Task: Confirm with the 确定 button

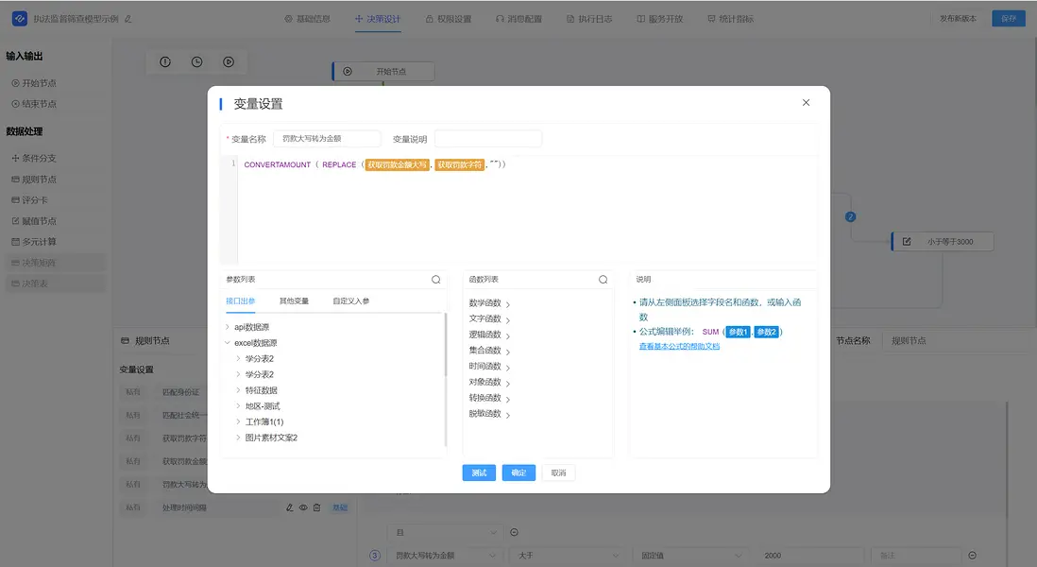Action: 518,472
